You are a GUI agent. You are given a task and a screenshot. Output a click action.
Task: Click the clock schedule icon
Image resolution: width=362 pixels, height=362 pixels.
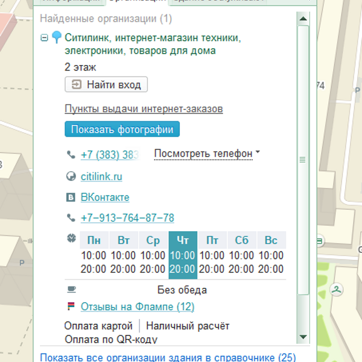point(71,238)
